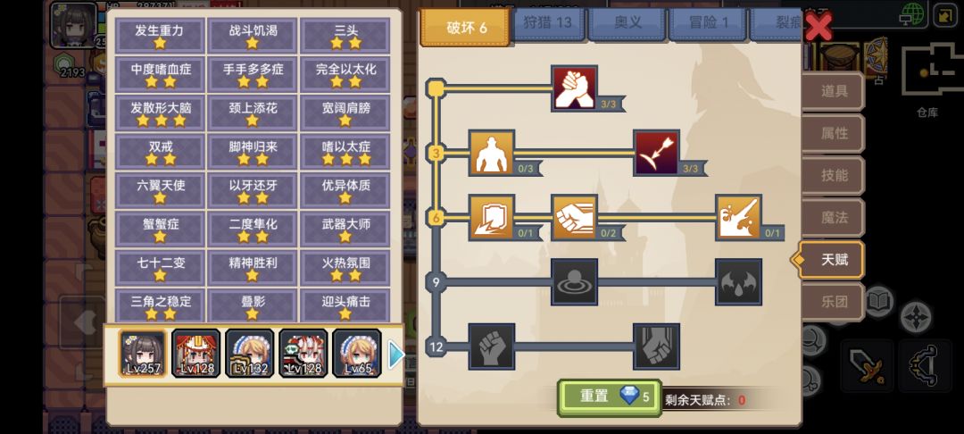Open the 技能 side menu
The width and height of the screenshot is (964, 434).
coord(835,175)
